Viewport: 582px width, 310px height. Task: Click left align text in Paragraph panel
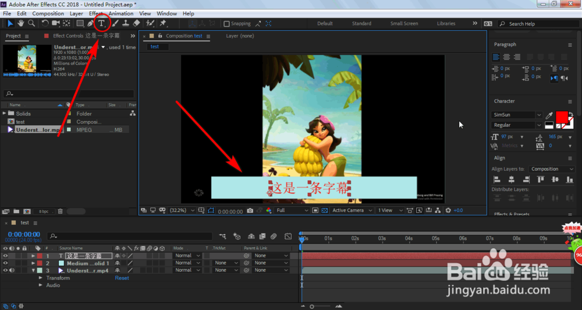point(496,57)
